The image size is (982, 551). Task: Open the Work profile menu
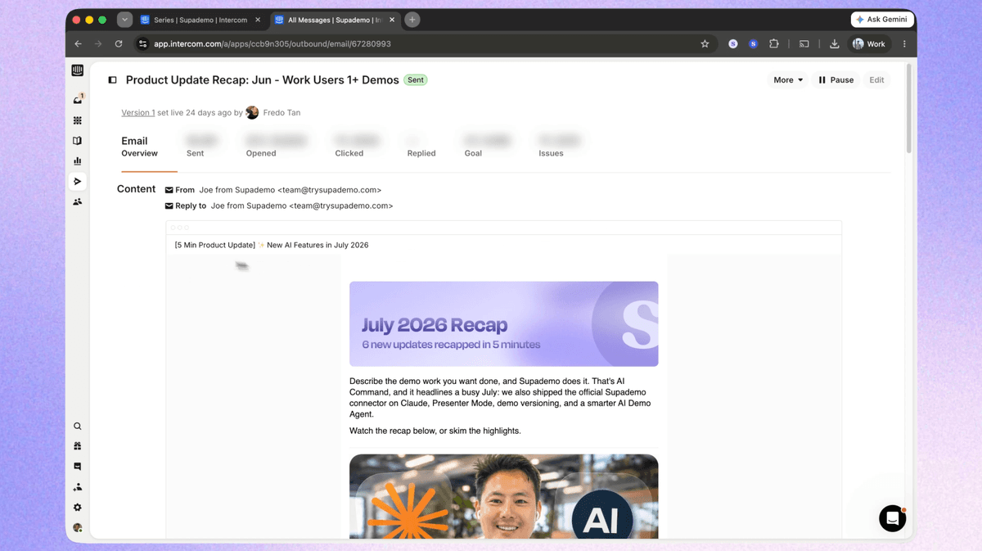tap(869, 44)
